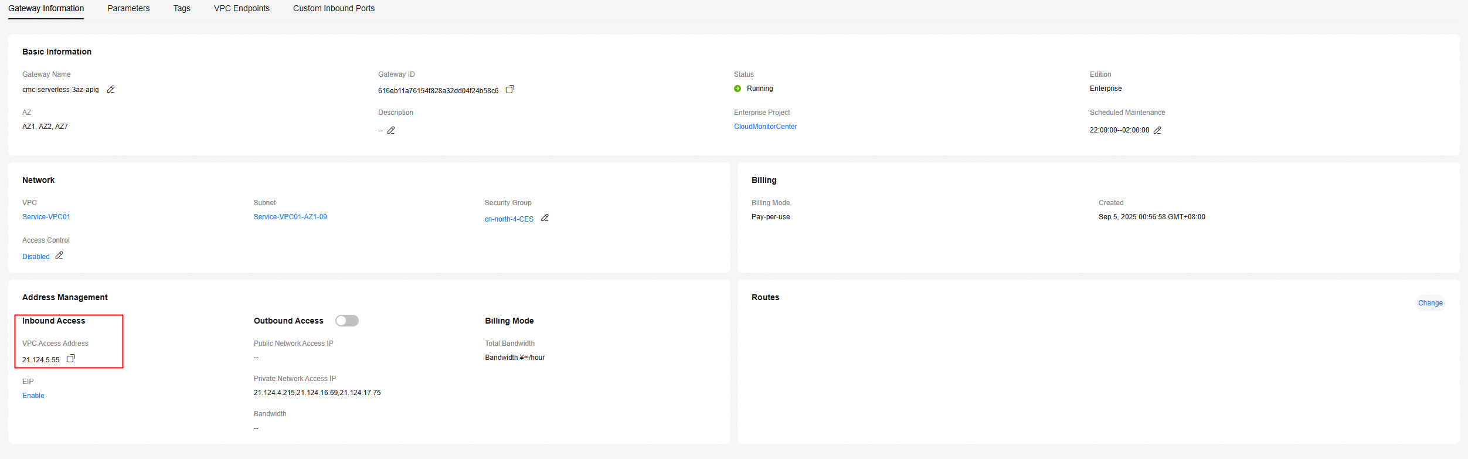Click the Enterprise edition value

point(1106,89)
